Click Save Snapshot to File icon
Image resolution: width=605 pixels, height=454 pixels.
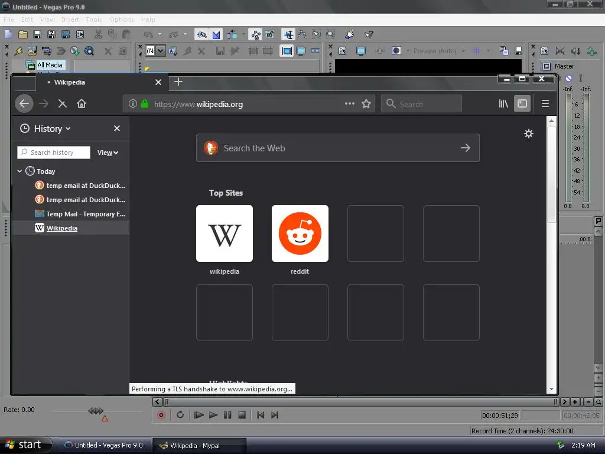[519, 51]
